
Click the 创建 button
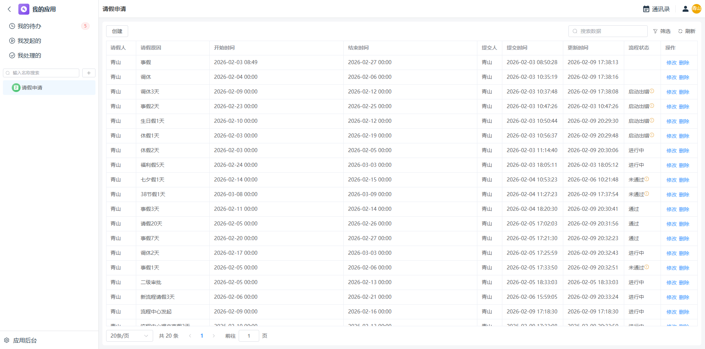[117, 31]
